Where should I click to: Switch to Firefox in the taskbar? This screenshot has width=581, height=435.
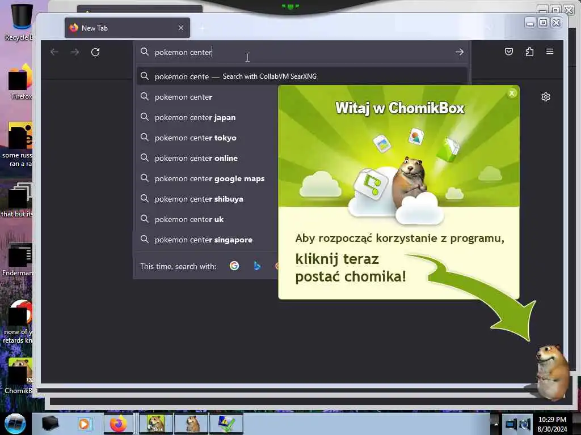click(118, 424)
